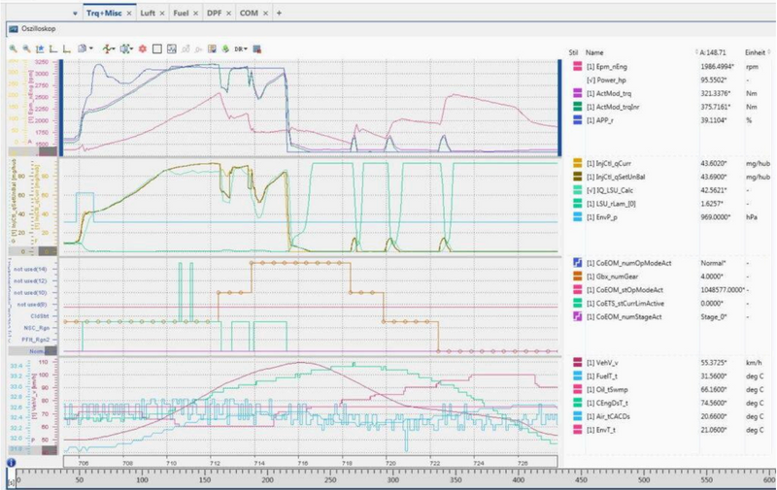777x490 pixels.
Task: Add a new tab with plus button
Action: click(280, 13)
